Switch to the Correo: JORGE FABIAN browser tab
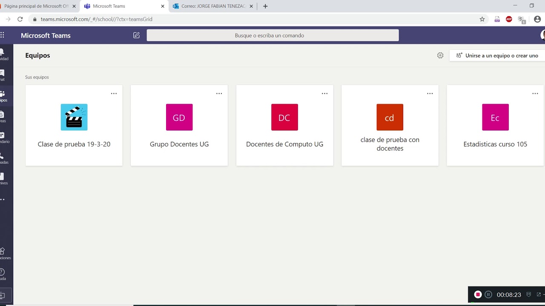Viewport: 545px width, 306px height. coord(213,6)
